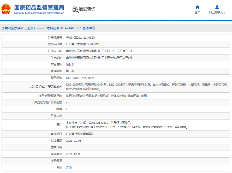Open the 首页 text link

coord(197,12)
